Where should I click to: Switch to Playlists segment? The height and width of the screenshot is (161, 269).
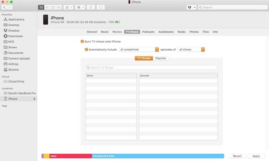coord(160,58)
